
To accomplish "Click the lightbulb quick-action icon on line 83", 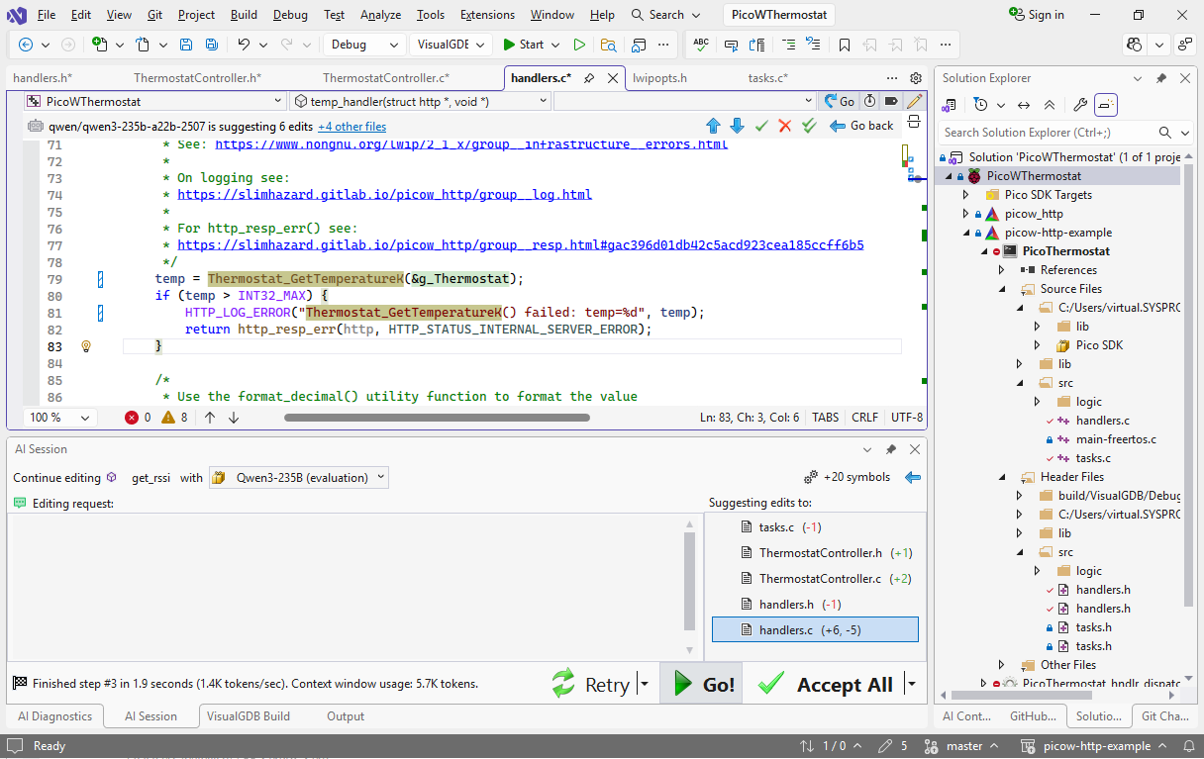I will [x=86, y=346].
